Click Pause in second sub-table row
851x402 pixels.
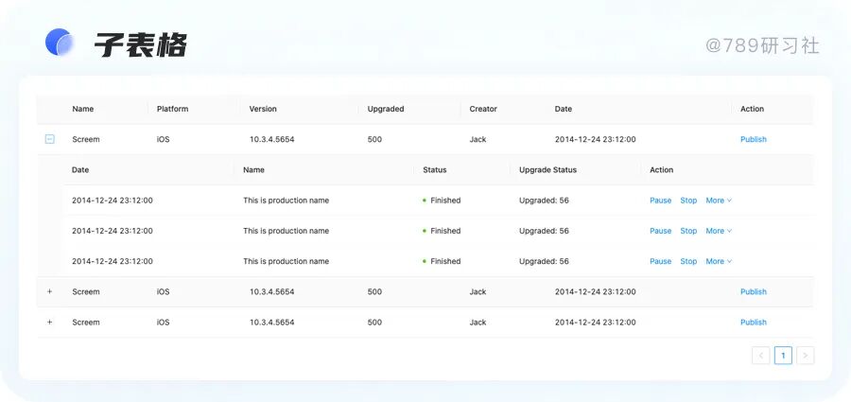pos(661,231)
